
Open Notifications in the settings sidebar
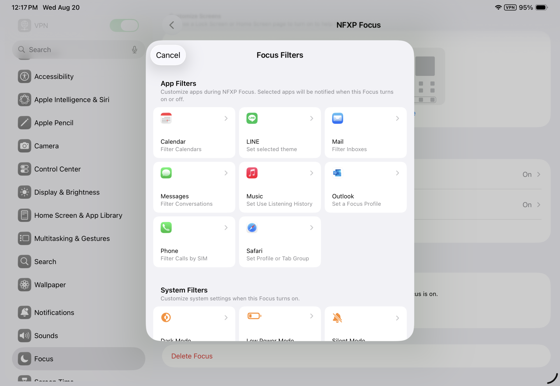coord(54,312)
